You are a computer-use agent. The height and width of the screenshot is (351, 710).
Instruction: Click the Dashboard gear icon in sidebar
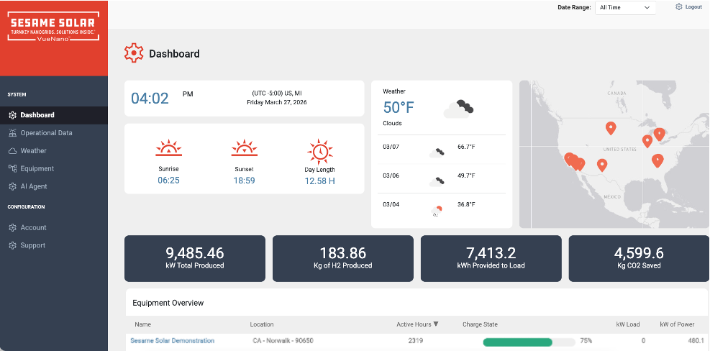point(12,115)
